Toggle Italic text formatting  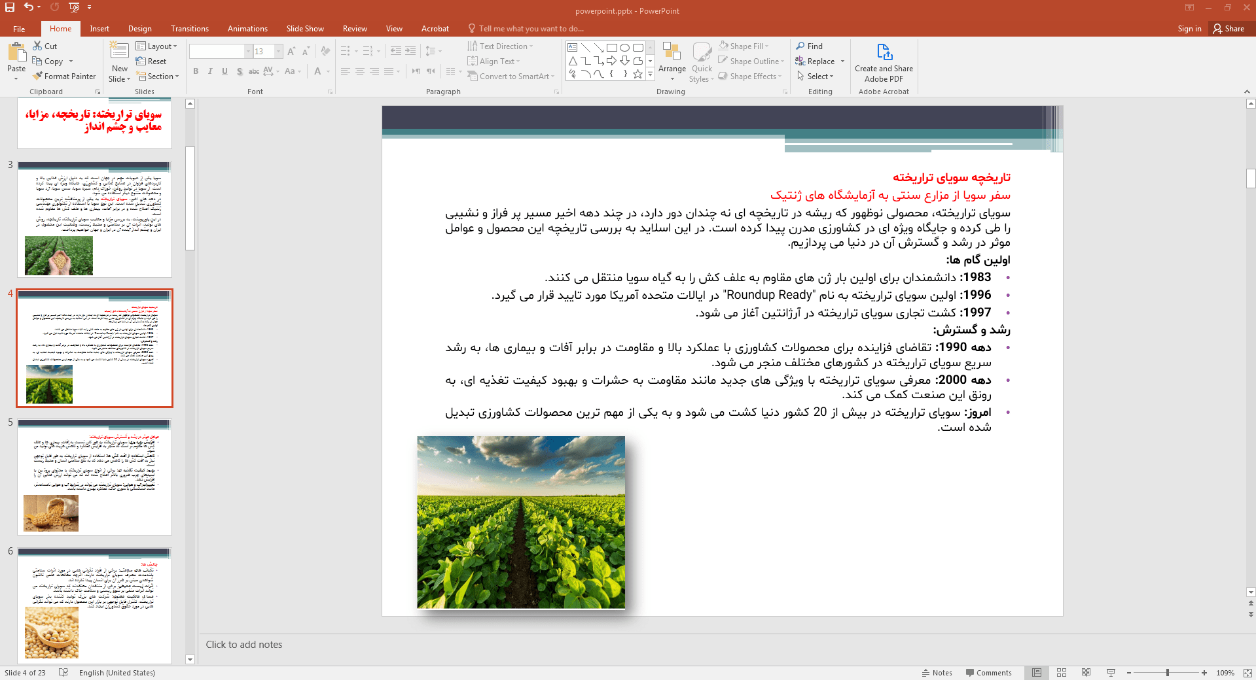210,71
